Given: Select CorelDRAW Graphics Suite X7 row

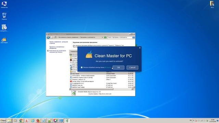Looking at the screenshot, I should (x=102, y=78).
